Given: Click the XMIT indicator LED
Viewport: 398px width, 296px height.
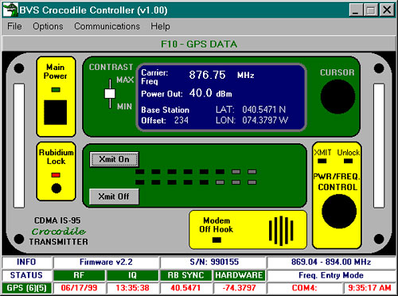Looking at the screenshot, I should [x=322, y=161].
